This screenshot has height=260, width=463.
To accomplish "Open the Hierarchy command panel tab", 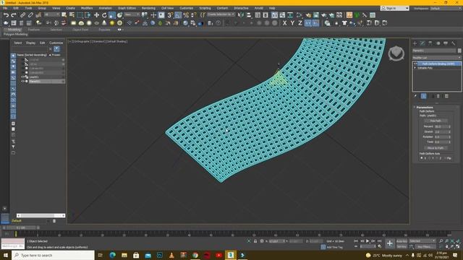I will (x=430, y=43).
